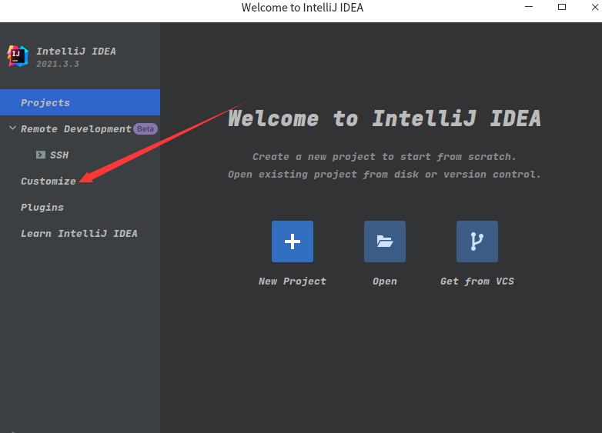The height and width of the screenshot is (433, 602).
Task: Click the window title 'Welcome to IntelliJ IDEA'
Action: pos(302,8)
